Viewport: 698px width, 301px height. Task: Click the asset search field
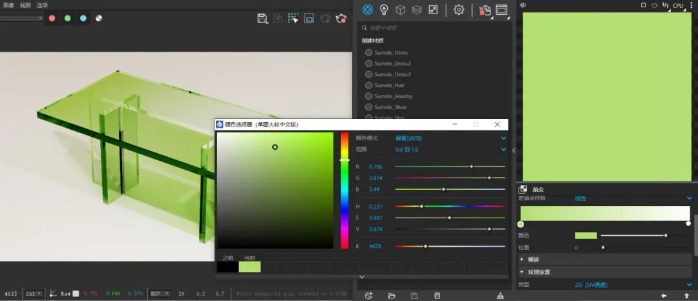tap(434, 28)
